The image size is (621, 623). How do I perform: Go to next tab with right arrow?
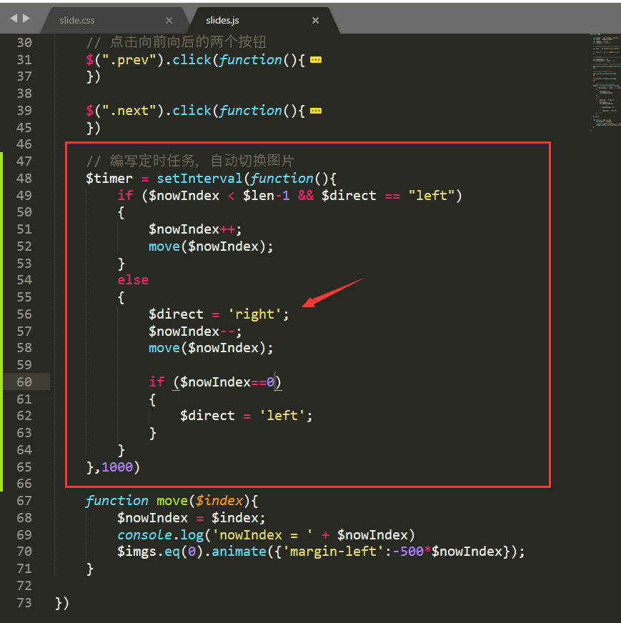click(x=26, y=19)
